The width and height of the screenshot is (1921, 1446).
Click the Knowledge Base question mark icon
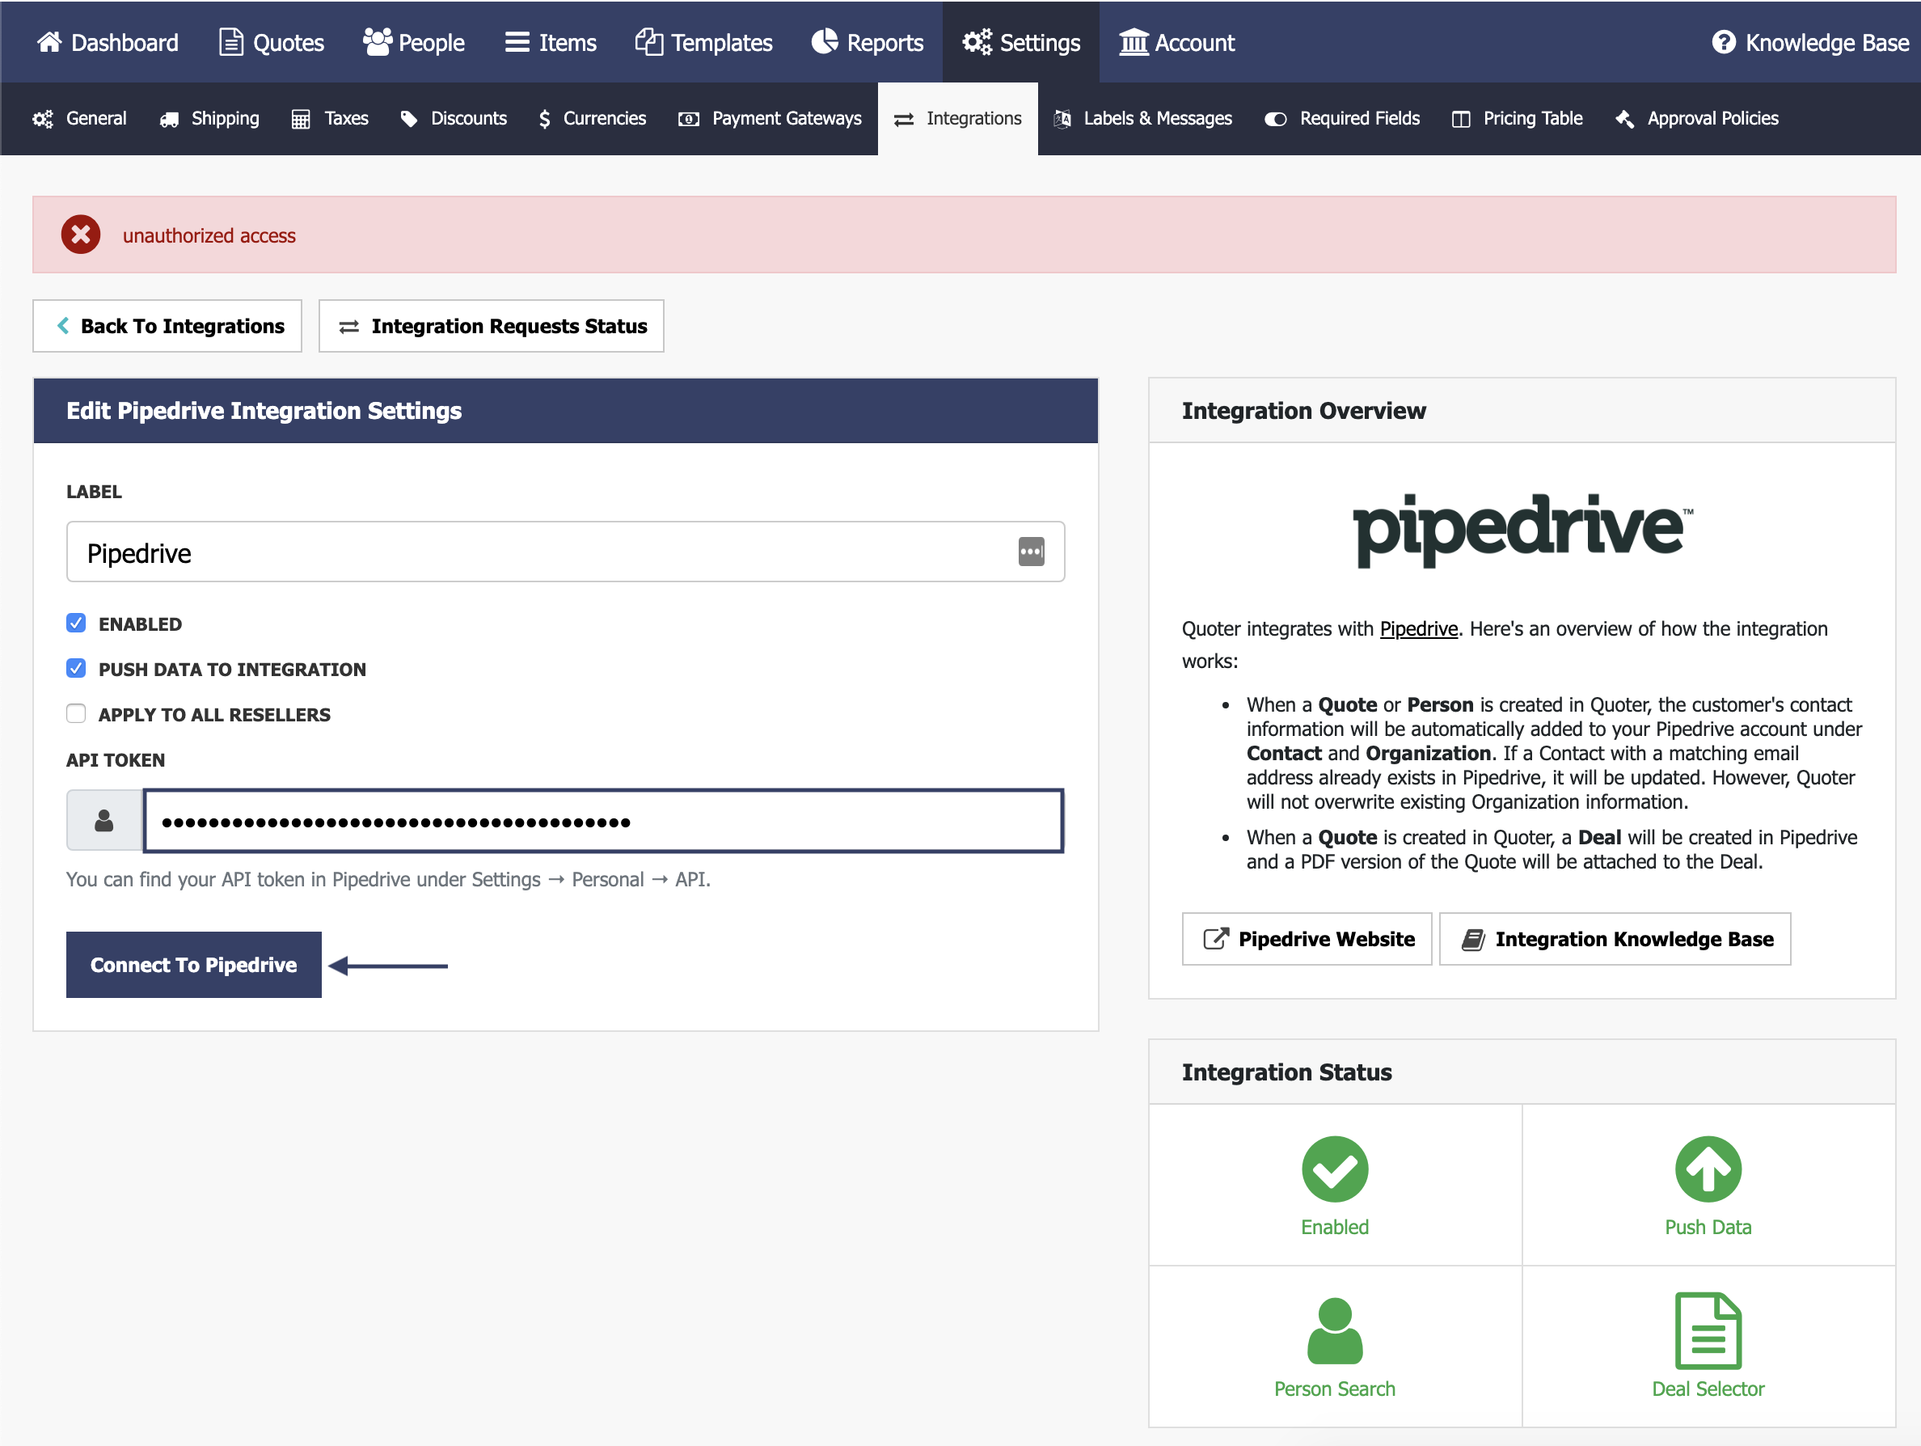(x=1723, y=42)
